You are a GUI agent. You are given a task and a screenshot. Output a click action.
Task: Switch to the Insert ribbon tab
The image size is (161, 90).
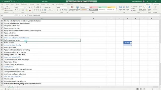pos(12,4)
